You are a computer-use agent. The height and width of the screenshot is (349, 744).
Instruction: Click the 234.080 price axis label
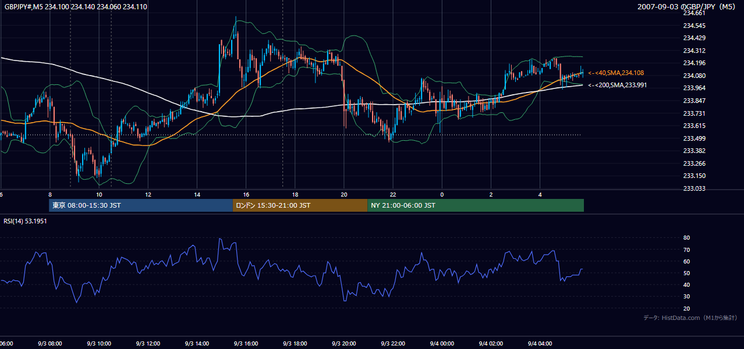[694, 76]
